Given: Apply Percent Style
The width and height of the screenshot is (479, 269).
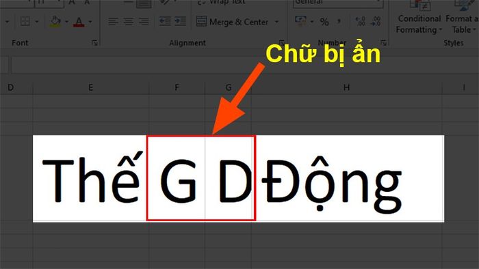Looking at the screenshot, I should tap(324, 22).
